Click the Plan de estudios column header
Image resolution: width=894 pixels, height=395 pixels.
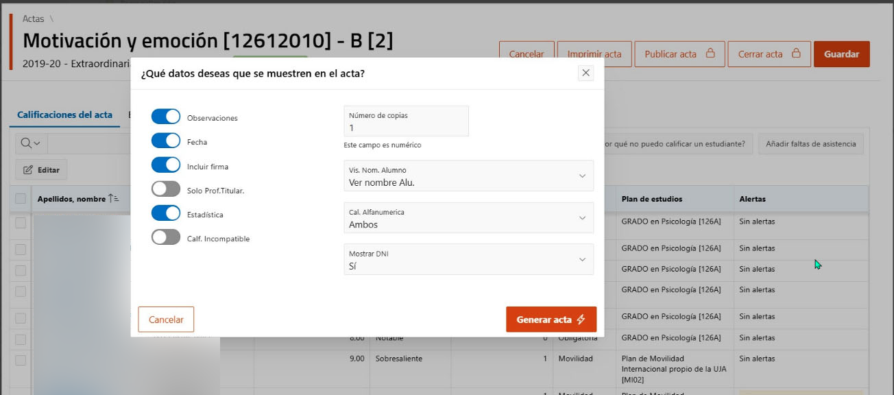point(651,199)
